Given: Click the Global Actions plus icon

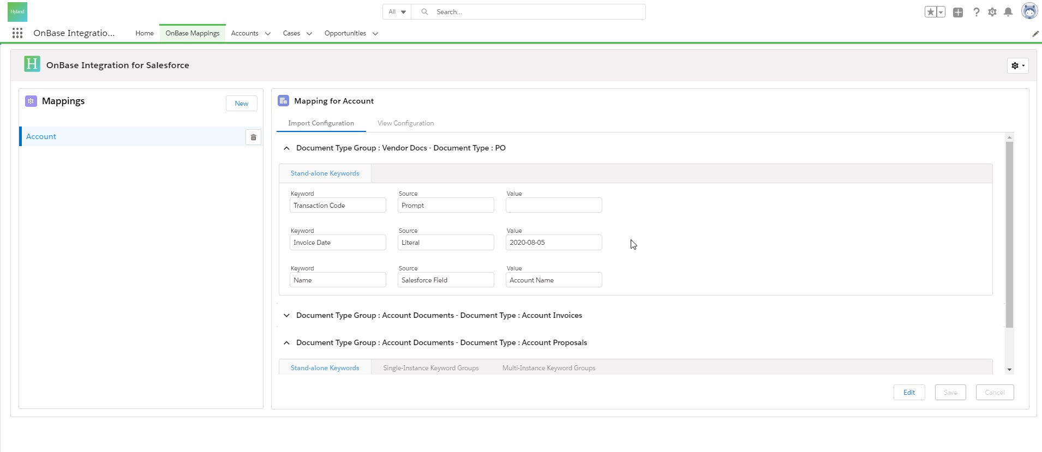Looking at the screenshot, I should click(x=958, y=12).
